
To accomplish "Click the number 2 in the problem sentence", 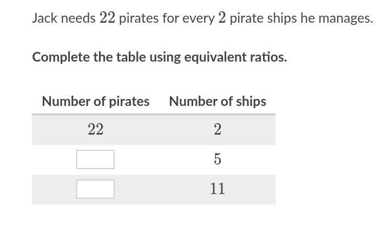I will click(x=222, y=18).
